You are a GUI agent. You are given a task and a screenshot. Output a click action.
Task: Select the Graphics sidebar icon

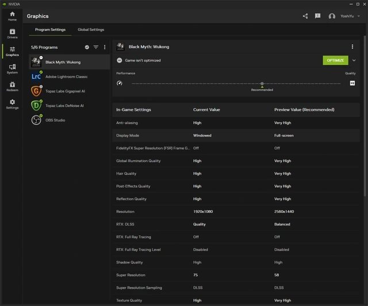point(12,51)
